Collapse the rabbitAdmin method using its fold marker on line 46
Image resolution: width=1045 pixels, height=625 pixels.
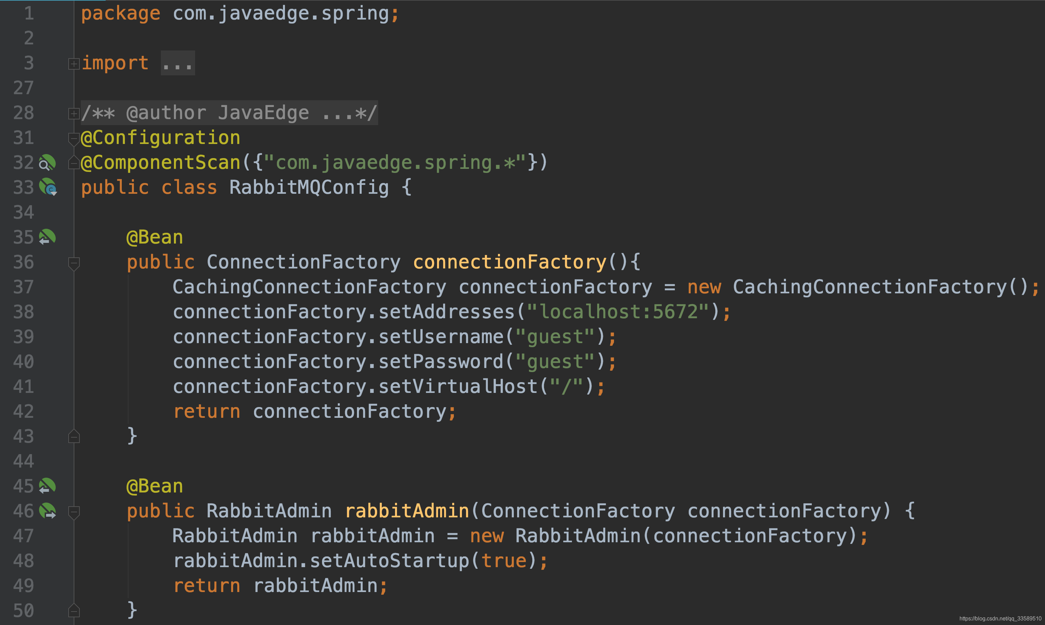coord(74,512)
